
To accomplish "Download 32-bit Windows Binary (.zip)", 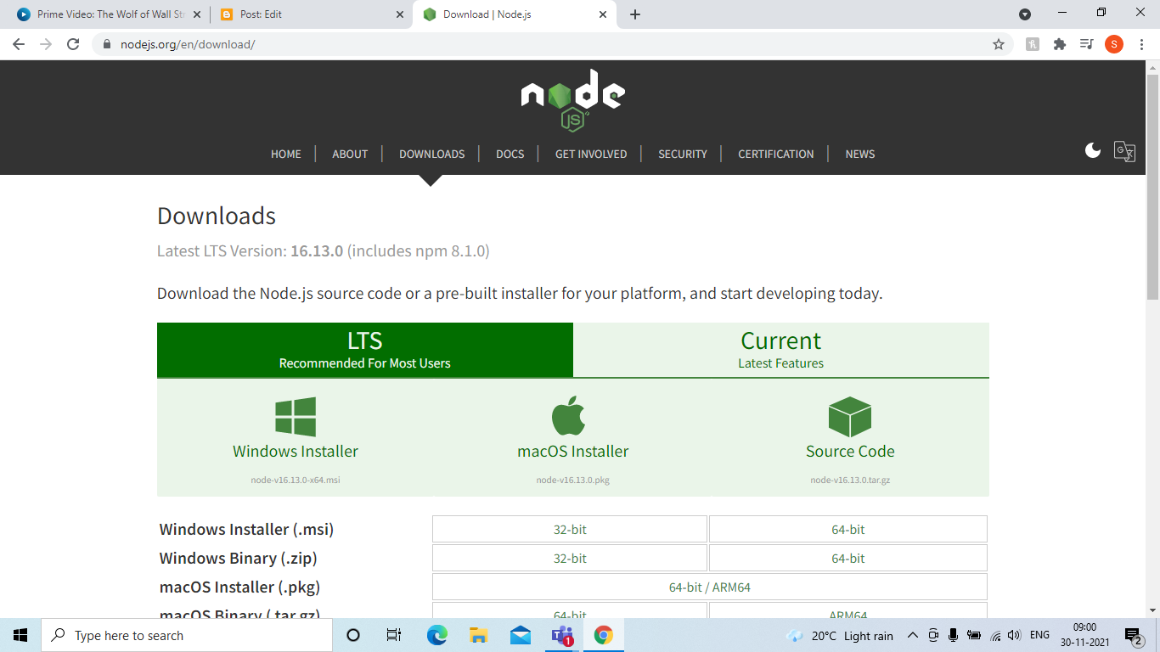I will (570, 558).
